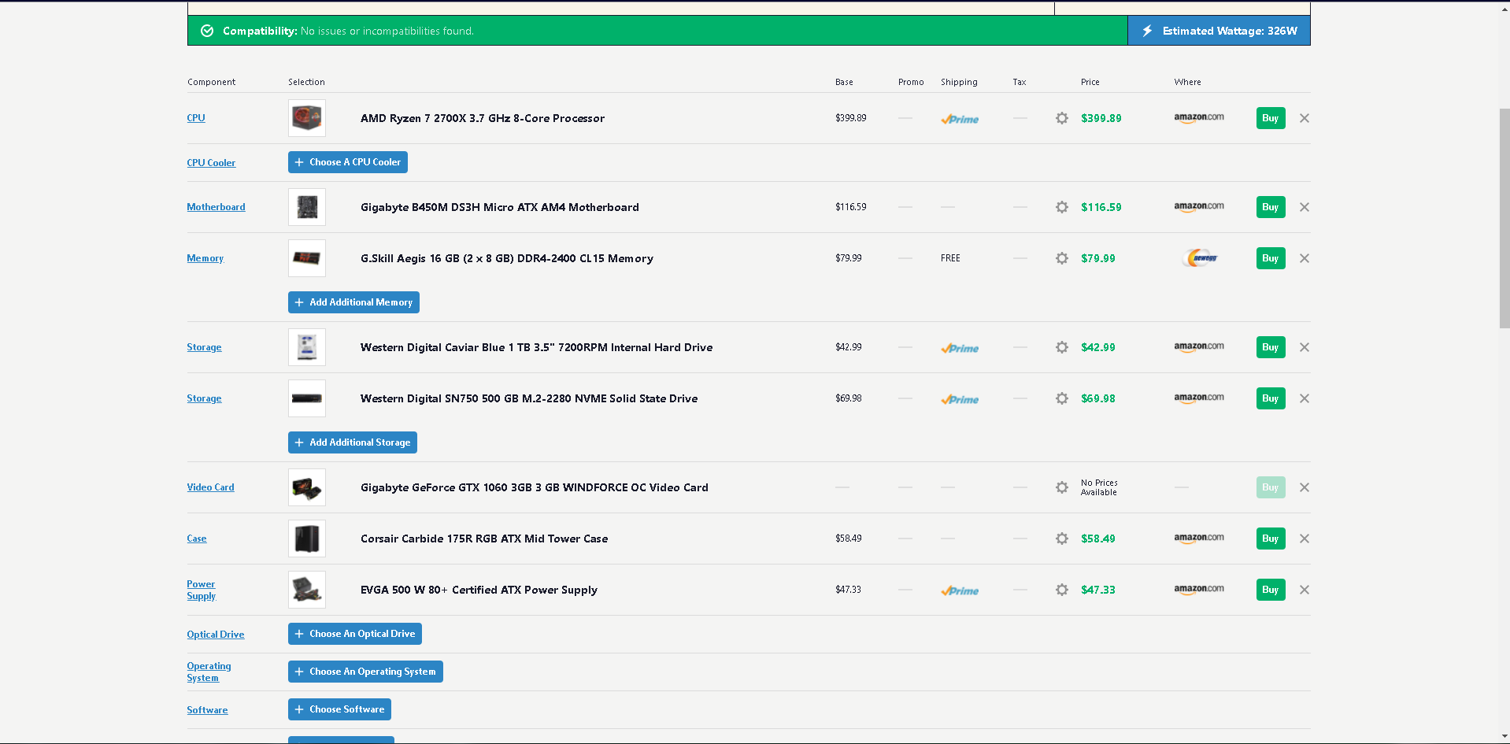Buy the Gigabyte B450M DS3H motherboard

pyautogui.click(x=1271, y=207)
